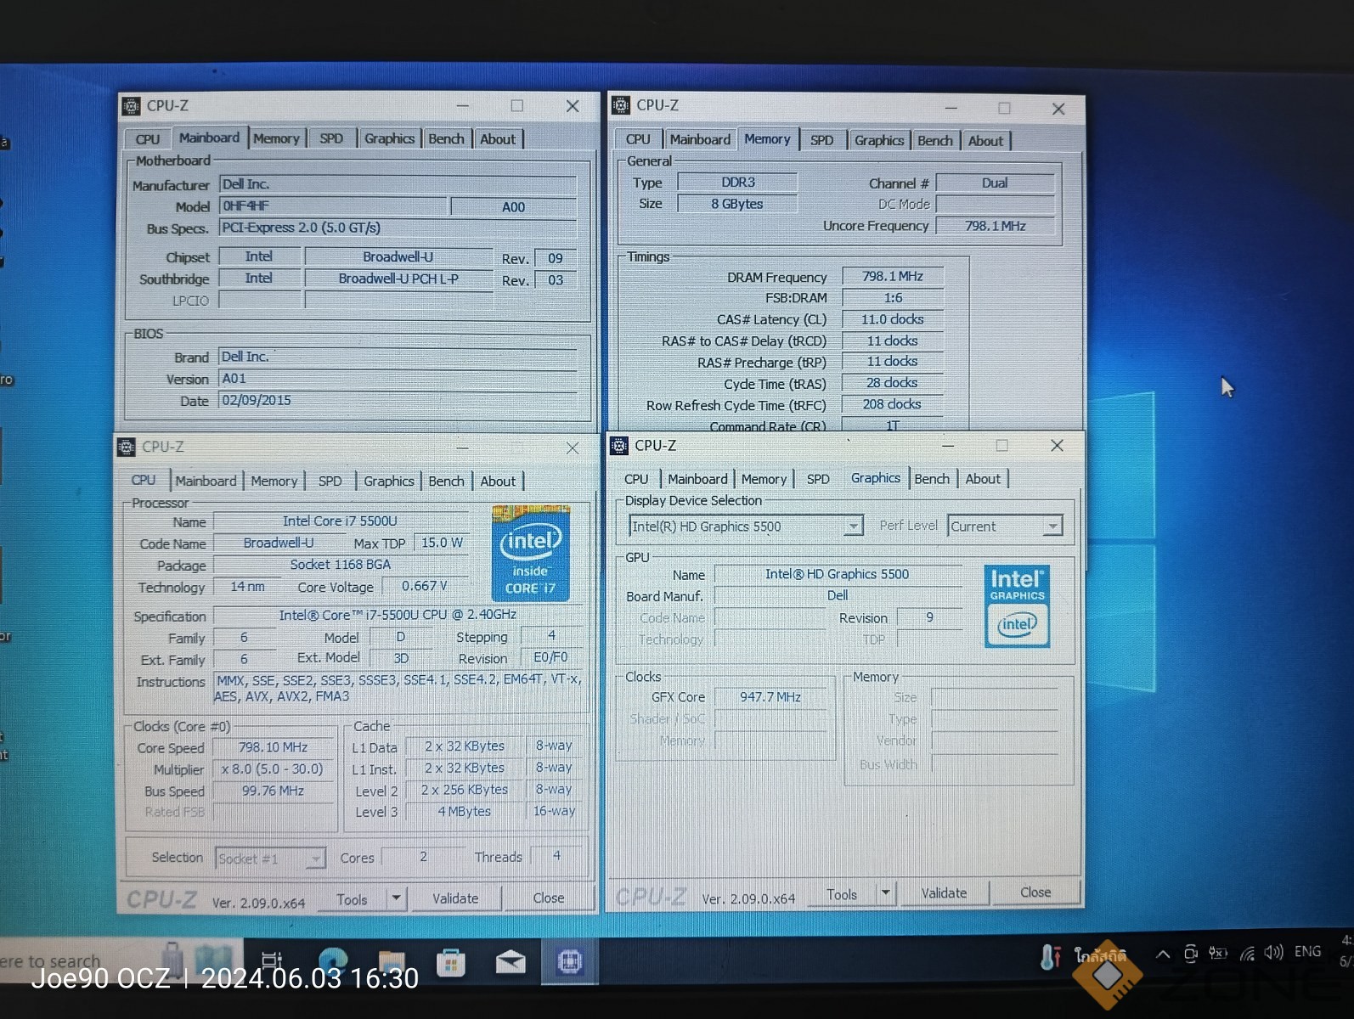The width and height of the screenshot is (1354, 1019).
Task: Click the Bus Specs PCI-Express 2.0 field
Action: click(398, 228)
